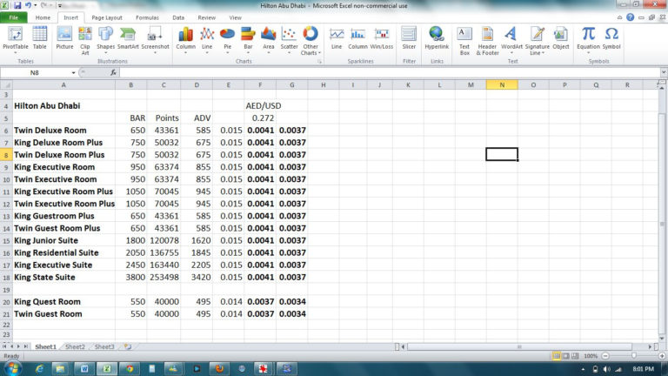
Task: Click the Header & Footer button
Action: (x=487, y=38)
